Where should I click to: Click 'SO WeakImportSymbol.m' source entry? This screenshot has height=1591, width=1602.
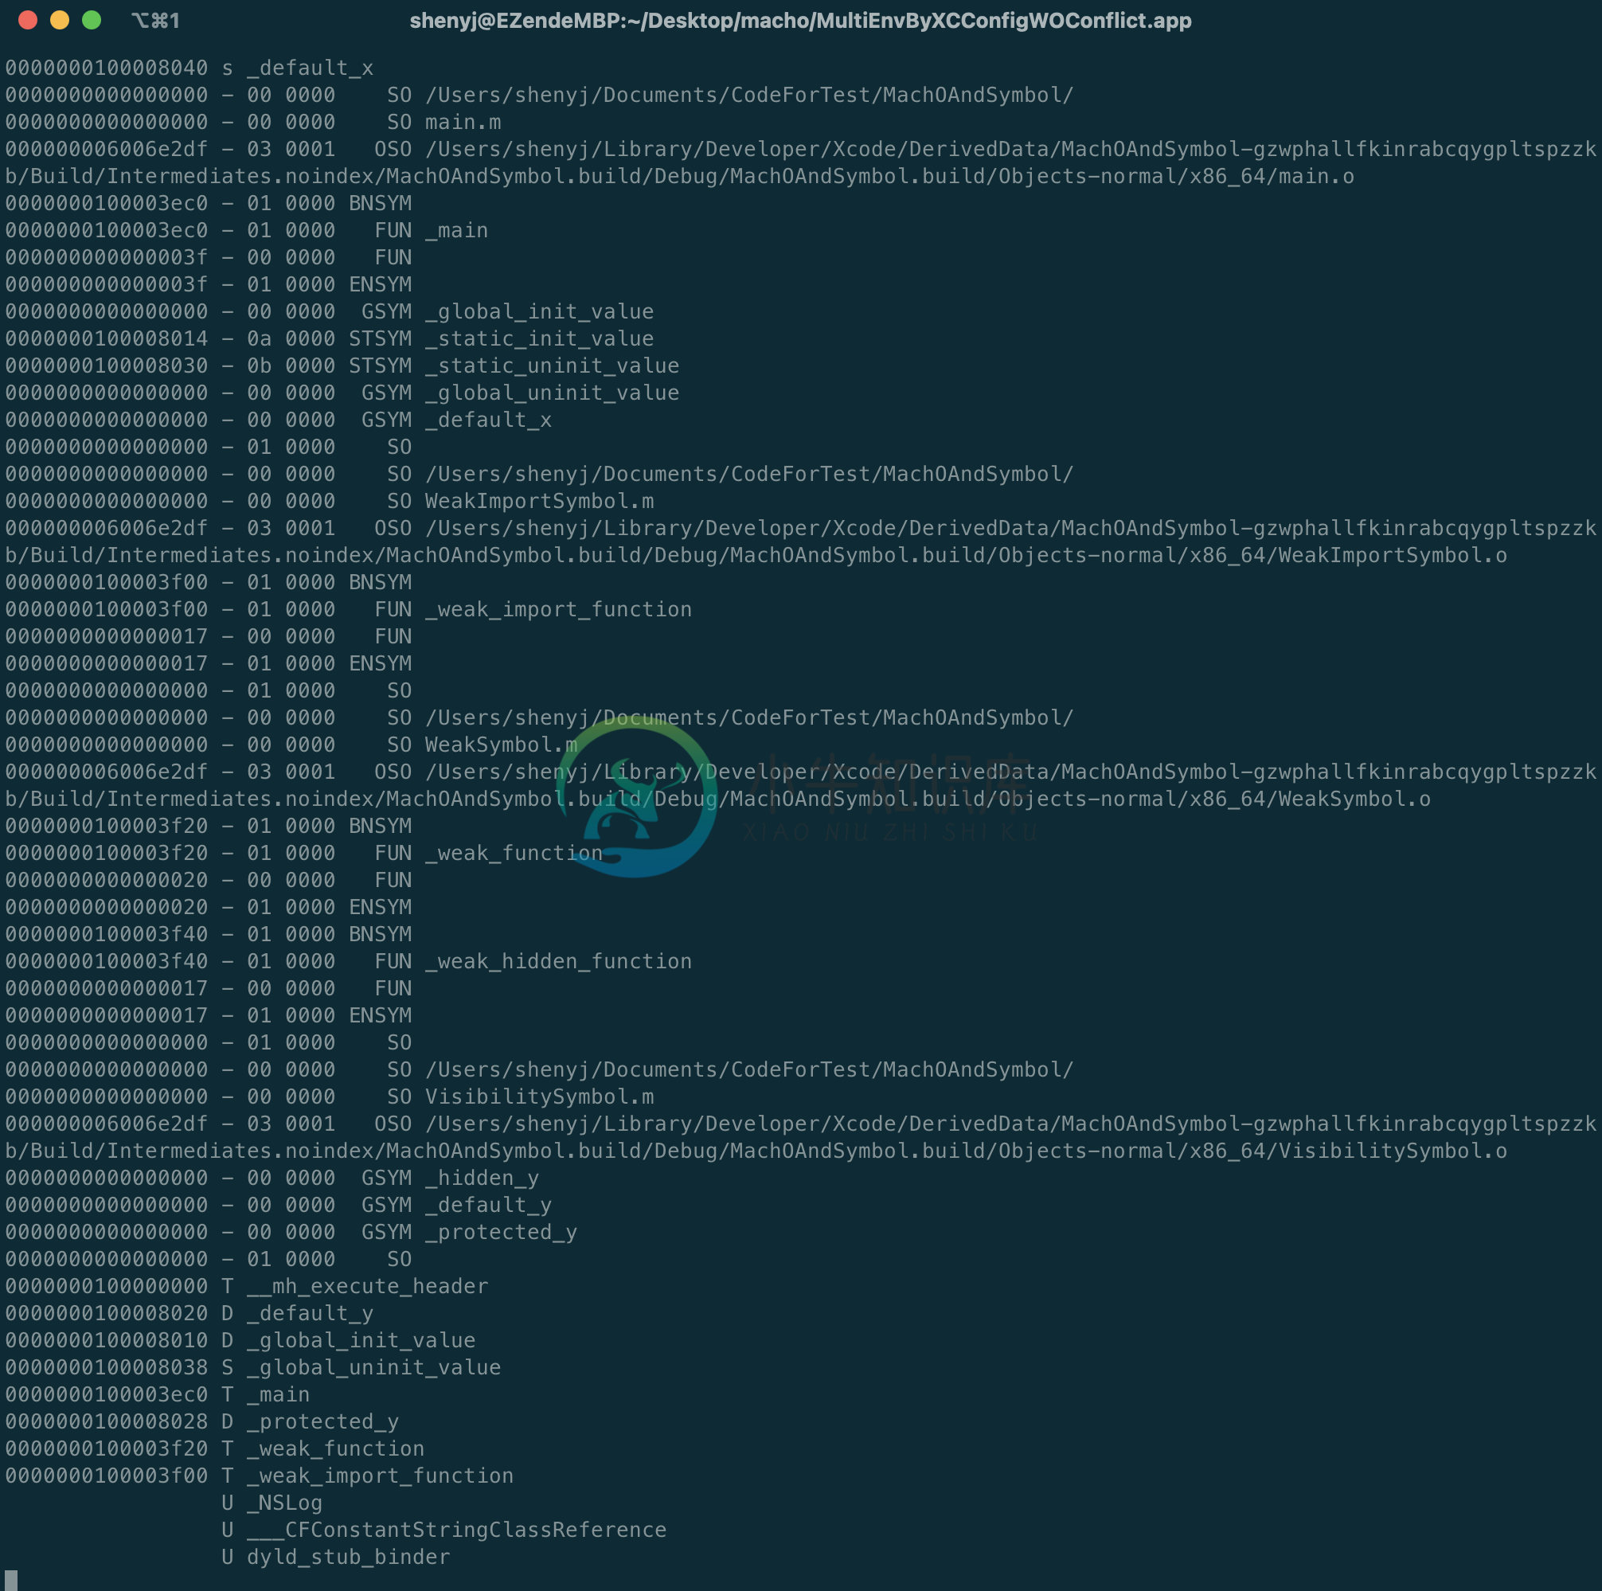(521, 501)
